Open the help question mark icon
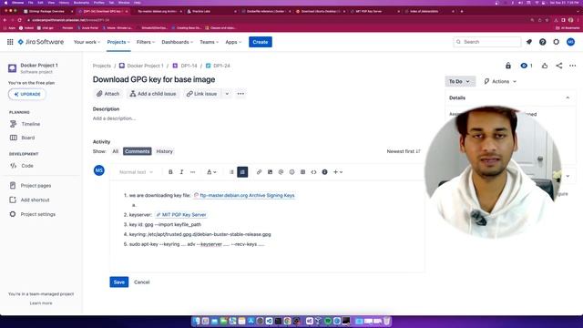This screenshot has width=583, height=328. pyautogui.click(x=543, y=42)
